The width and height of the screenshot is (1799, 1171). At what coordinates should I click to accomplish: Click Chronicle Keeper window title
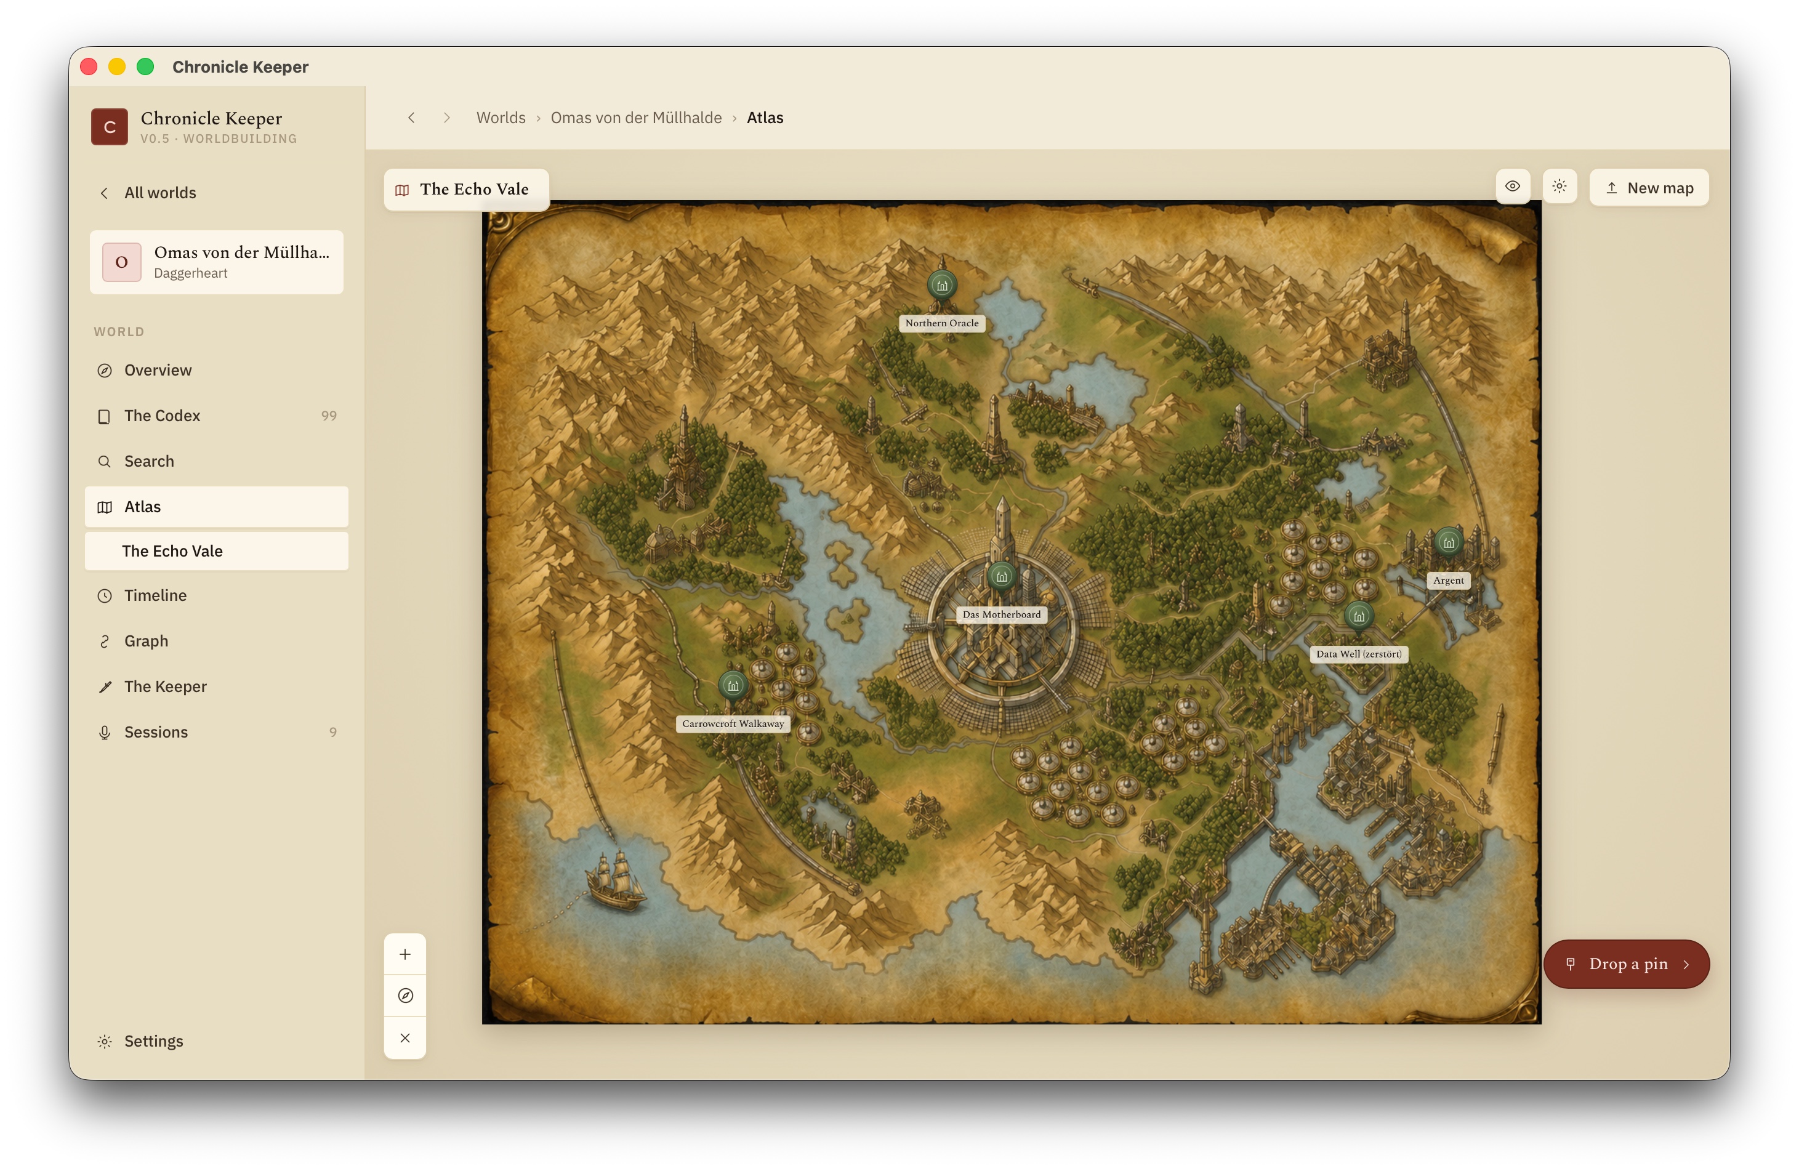pos(240,66)
